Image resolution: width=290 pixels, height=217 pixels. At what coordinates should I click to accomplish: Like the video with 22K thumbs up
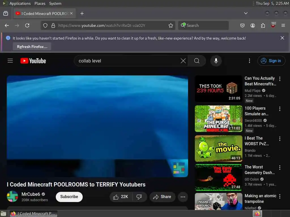point(121,197)
